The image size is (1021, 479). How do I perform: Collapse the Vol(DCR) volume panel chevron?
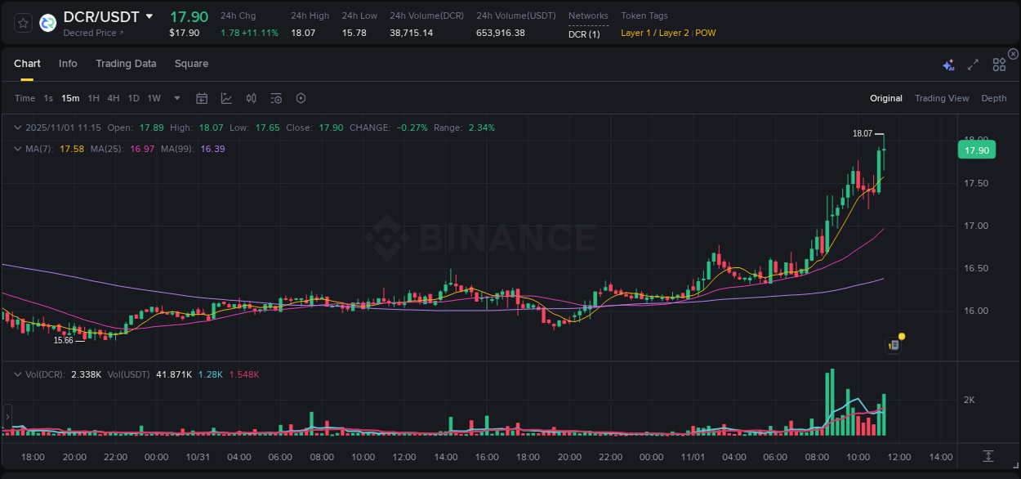click(17, 373)
